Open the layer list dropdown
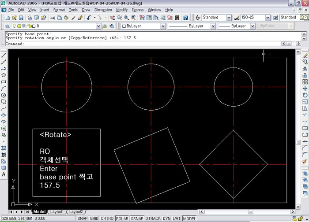This screenshot has height=222, width=309. point(98,26)
